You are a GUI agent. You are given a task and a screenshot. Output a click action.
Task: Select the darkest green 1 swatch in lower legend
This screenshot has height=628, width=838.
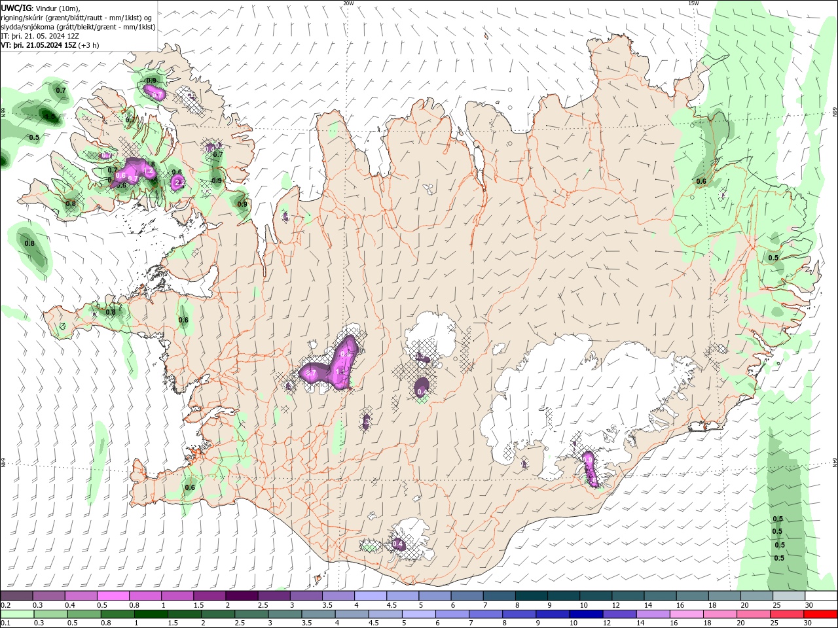pos(151,614)
